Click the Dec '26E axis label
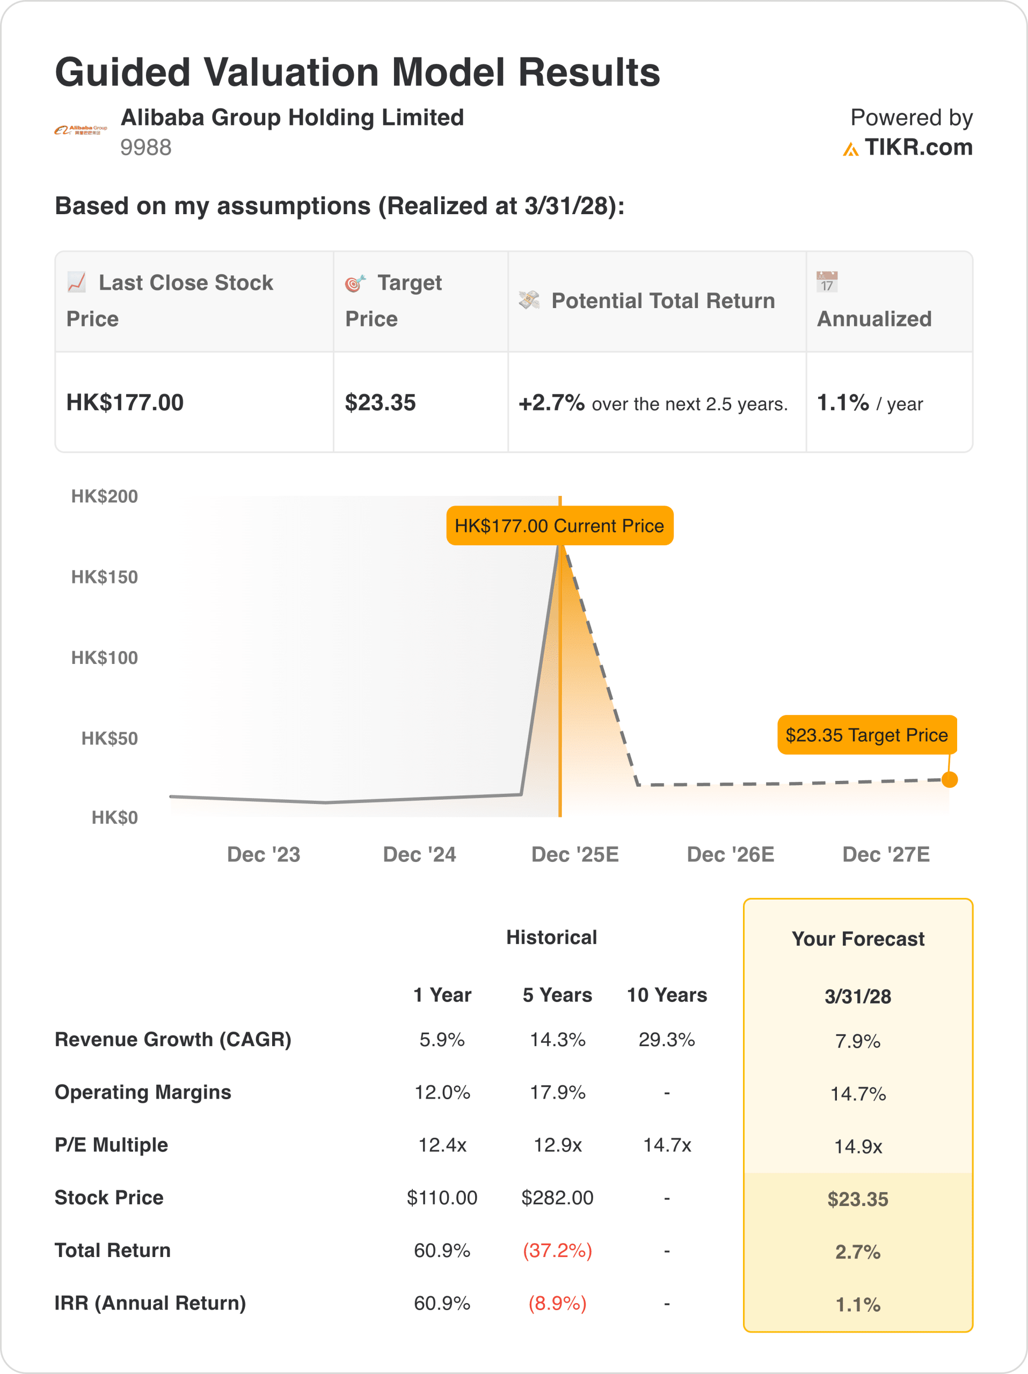Viewport: 1028px width, 1374px height. 731,854
